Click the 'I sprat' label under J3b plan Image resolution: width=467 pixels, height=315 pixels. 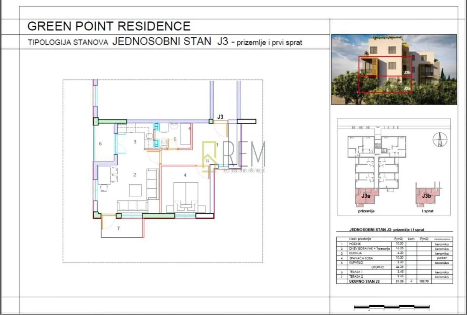(x=428, y=211)
